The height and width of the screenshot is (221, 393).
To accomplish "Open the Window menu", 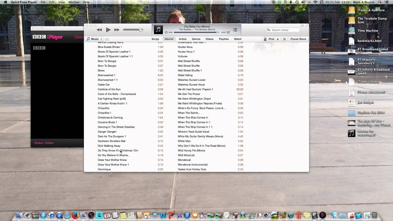I will [74, 2].
